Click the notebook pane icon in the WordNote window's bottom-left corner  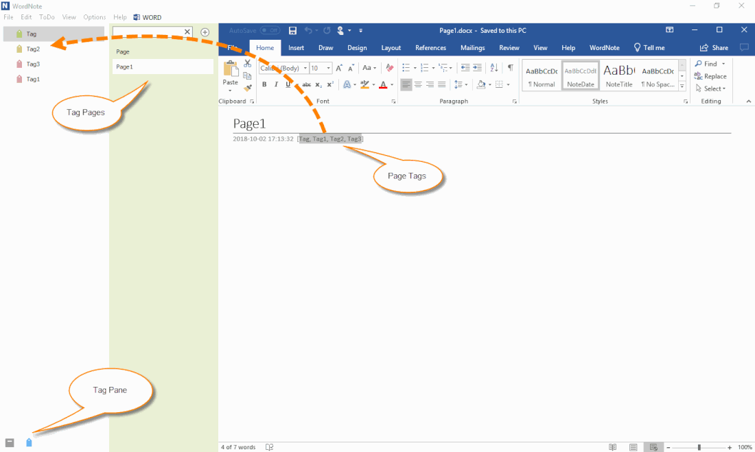(x=10, y=442)
